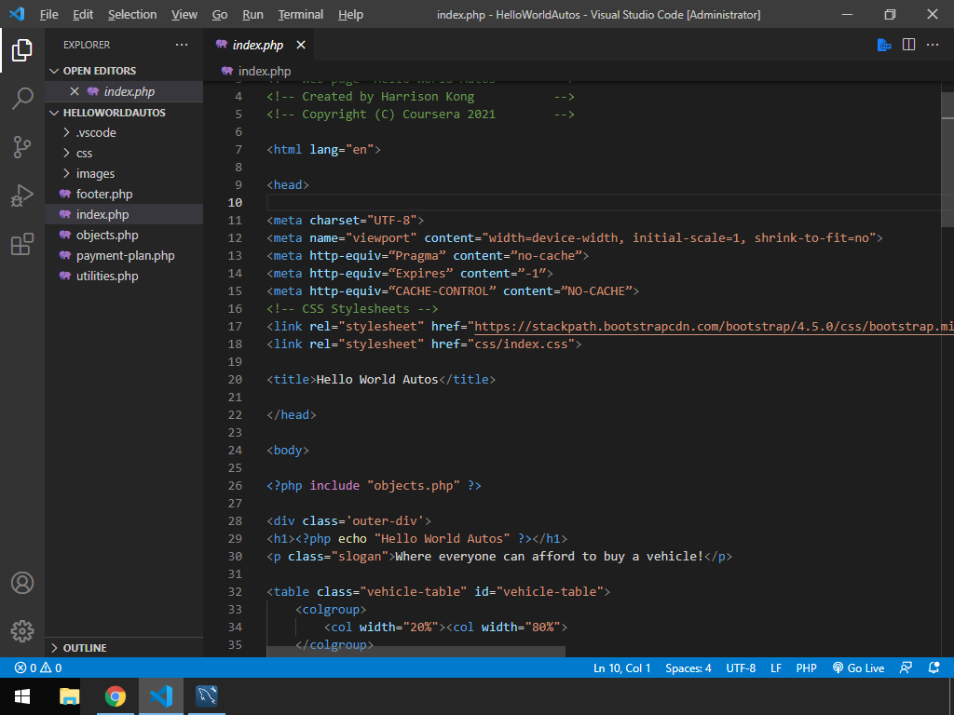
Task: Open the Accounts icon
Action: (22, 584)
